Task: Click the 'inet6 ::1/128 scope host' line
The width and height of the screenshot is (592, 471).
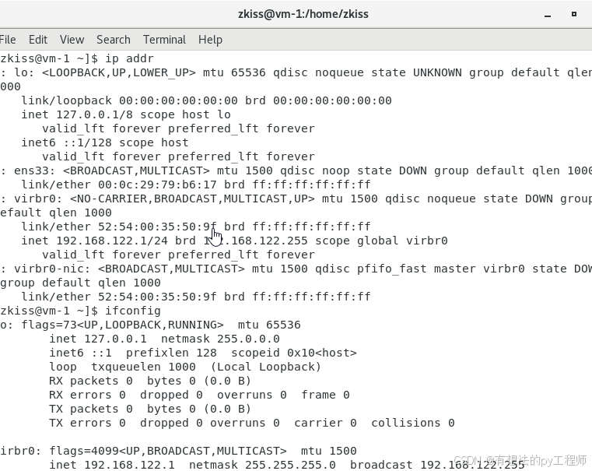Action: (x=105, y=142)
